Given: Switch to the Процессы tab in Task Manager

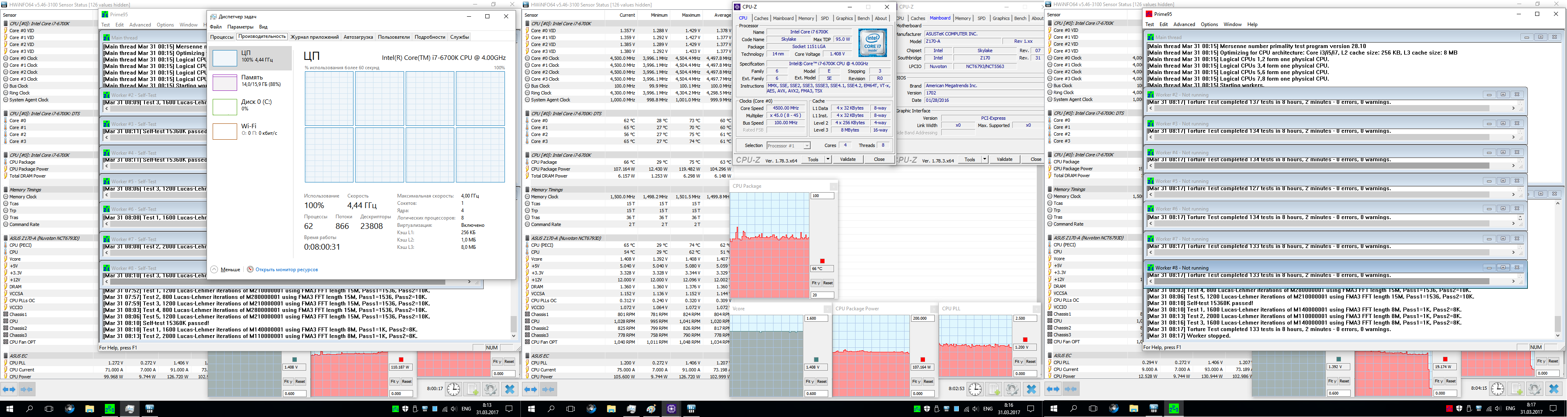Looking at the screenshot, I should pos(221,37).
